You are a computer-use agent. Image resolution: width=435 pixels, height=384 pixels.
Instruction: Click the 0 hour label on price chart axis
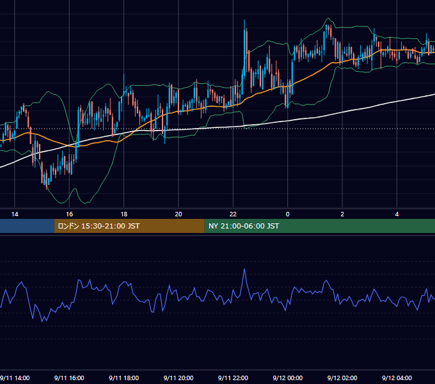coord(288,214)
